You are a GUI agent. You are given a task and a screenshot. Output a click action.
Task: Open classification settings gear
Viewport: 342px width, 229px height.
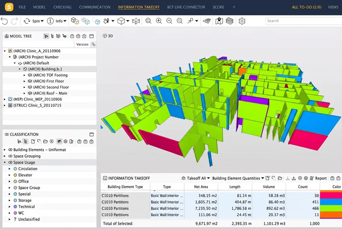pos(65,141)
